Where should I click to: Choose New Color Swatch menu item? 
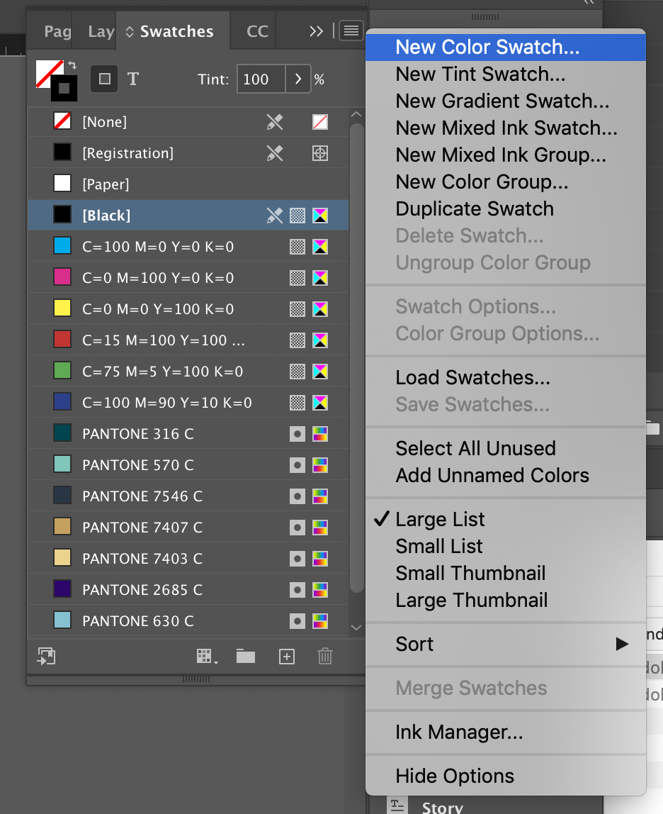(487, 47)
